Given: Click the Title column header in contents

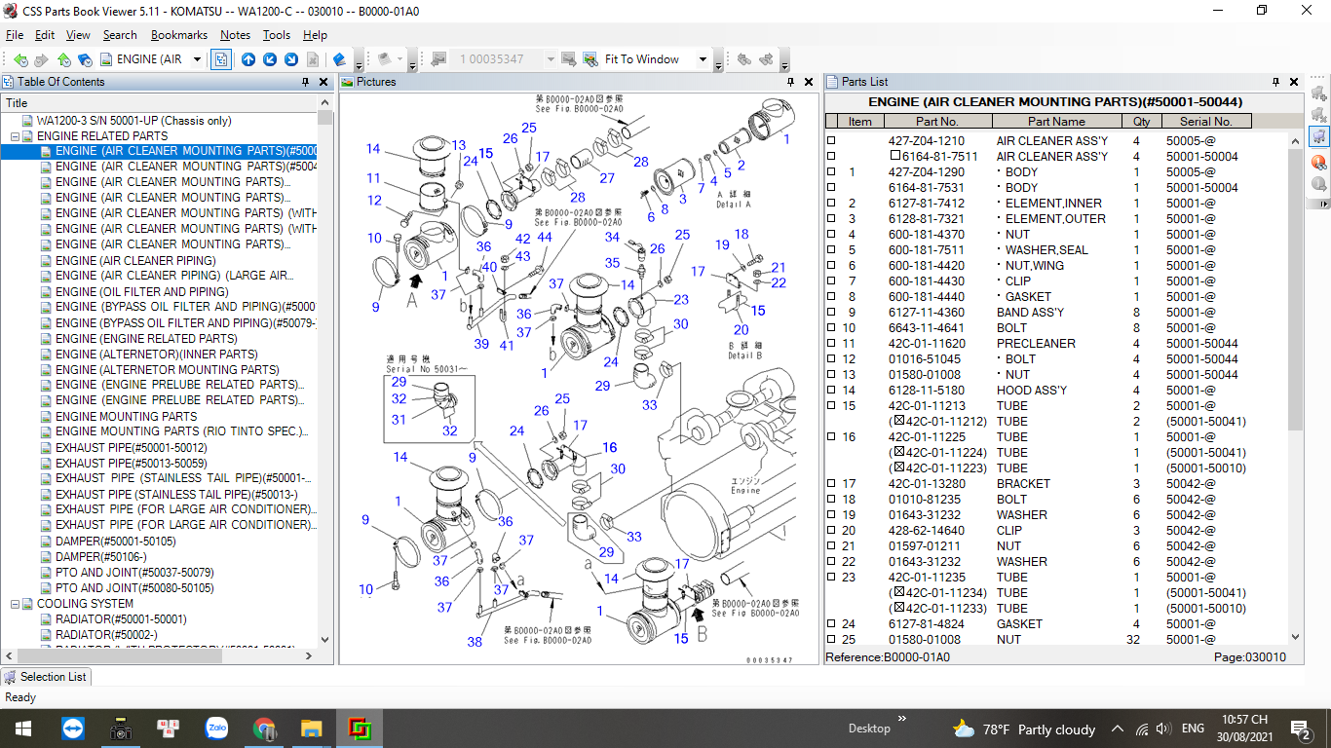Looking at the screenshot, I should tap(160, 103).
